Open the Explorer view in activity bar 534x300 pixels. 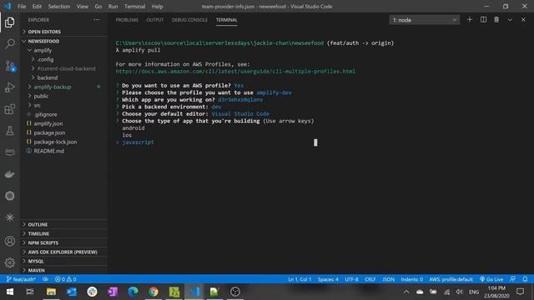tap(9, 22)
